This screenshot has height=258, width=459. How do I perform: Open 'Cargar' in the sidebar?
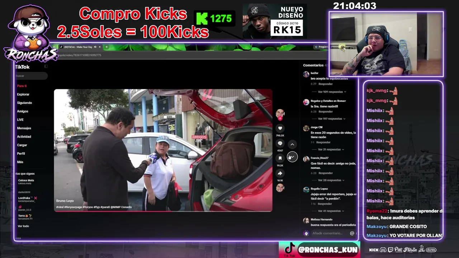pyautogui.click(x=22, y=145)
